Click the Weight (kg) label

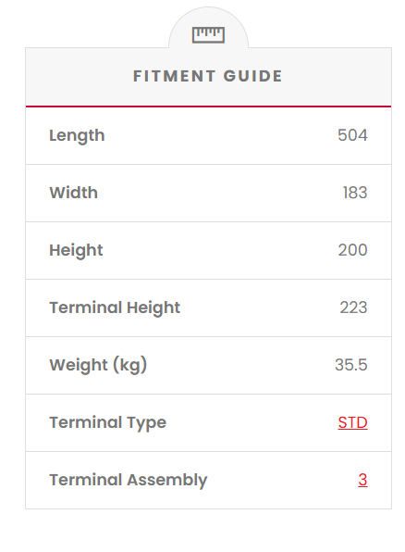pyautogui.click(x=98, y=366)
